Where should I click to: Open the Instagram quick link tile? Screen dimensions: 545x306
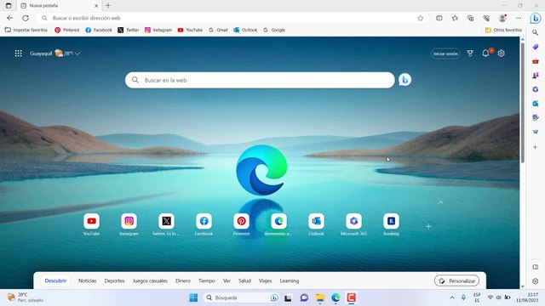129,221
